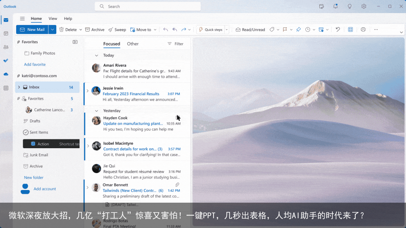
Task: Click the Reply arrow icon
Action: tap(165, 30)
